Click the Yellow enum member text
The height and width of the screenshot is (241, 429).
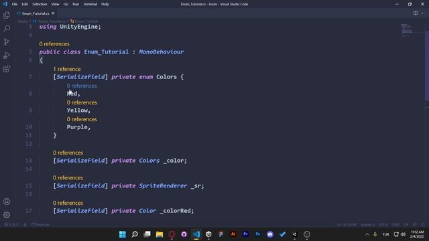pyautogui.click(x=77, y=110)
